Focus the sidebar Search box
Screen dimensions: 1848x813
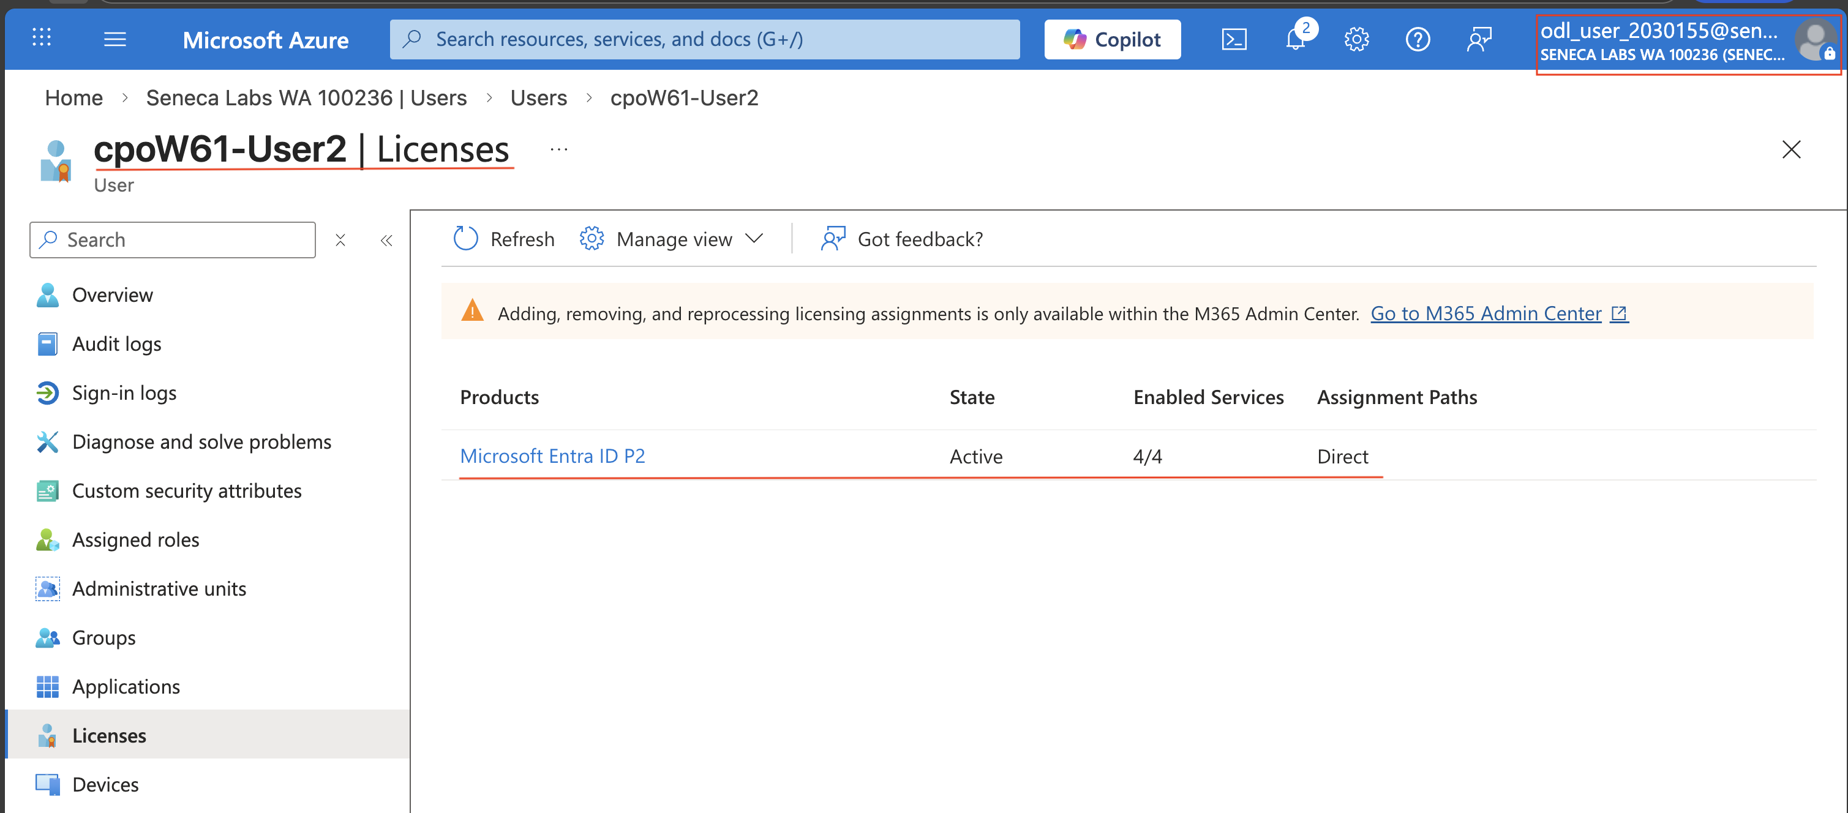point(172,239)
